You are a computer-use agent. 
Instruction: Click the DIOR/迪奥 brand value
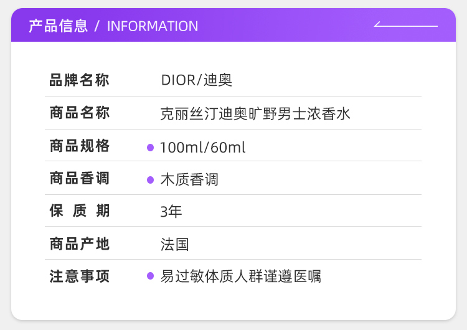(x=197, y=80)
